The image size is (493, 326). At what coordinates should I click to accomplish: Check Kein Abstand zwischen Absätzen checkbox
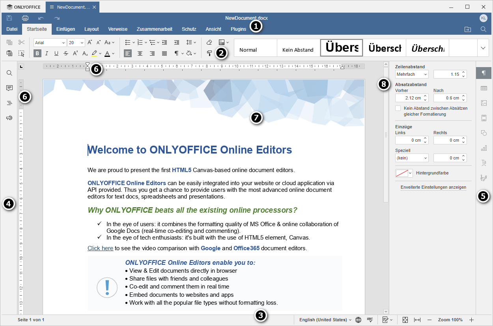pos(398,108)
